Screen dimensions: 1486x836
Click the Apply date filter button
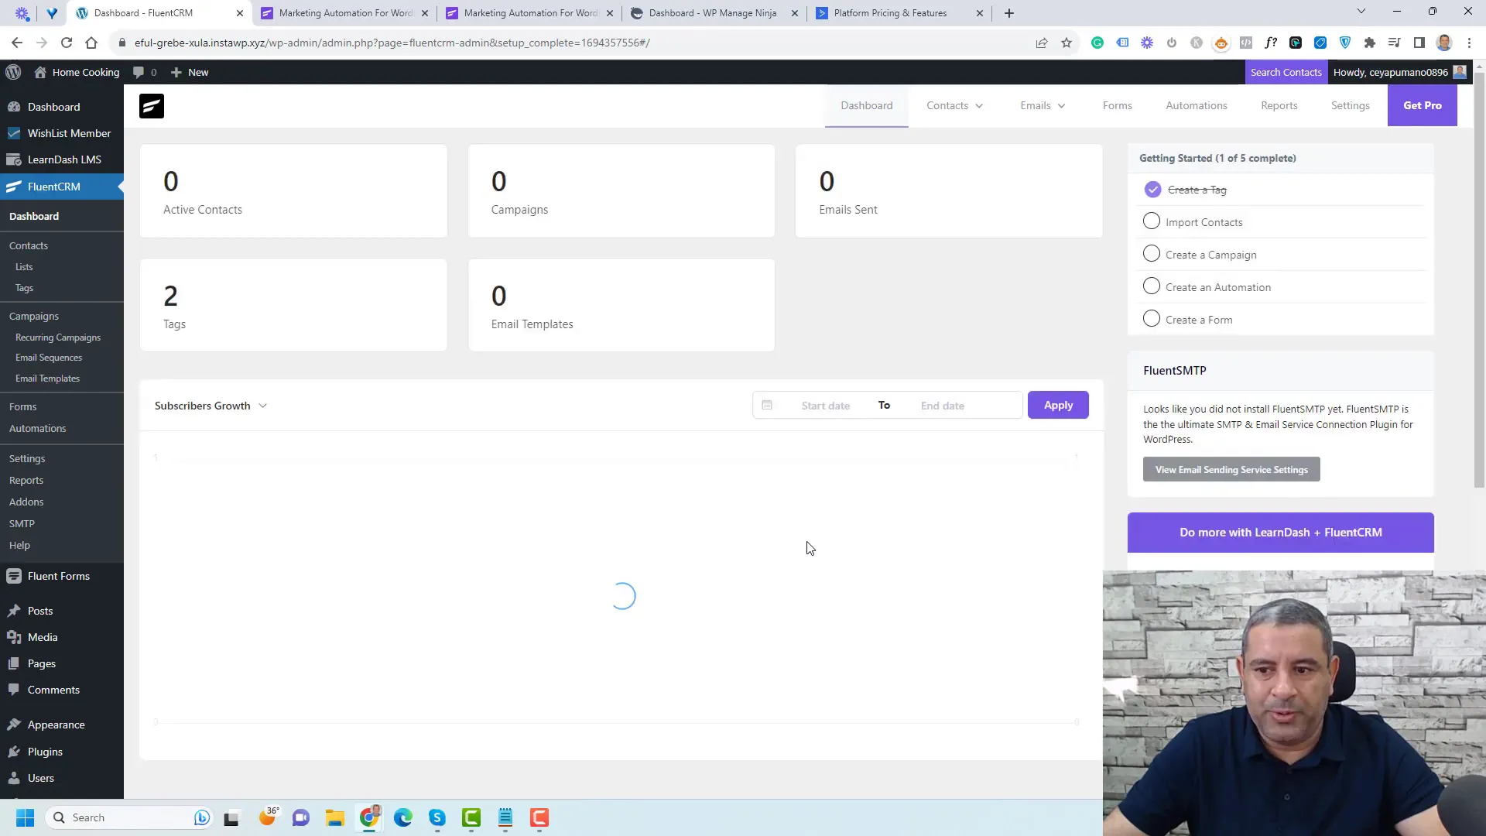1058,405
